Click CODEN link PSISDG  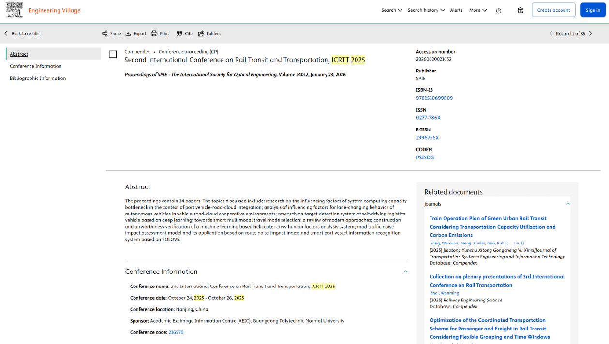[425, 158]
